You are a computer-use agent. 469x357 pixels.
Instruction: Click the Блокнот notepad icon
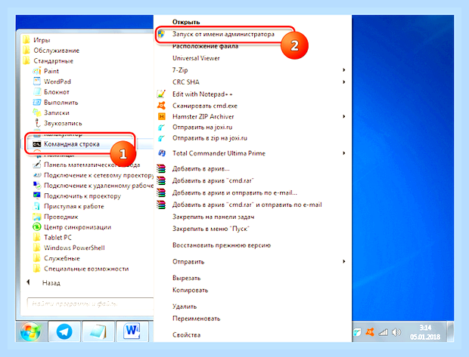[x=36, y=92]
